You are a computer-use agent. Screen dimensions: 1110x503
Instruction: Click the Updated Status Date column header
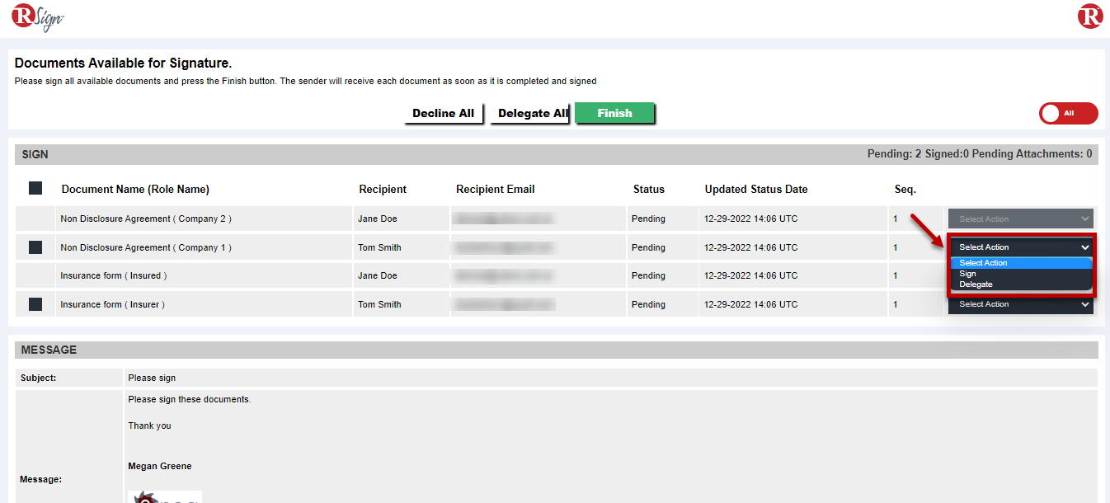(755, 190)
